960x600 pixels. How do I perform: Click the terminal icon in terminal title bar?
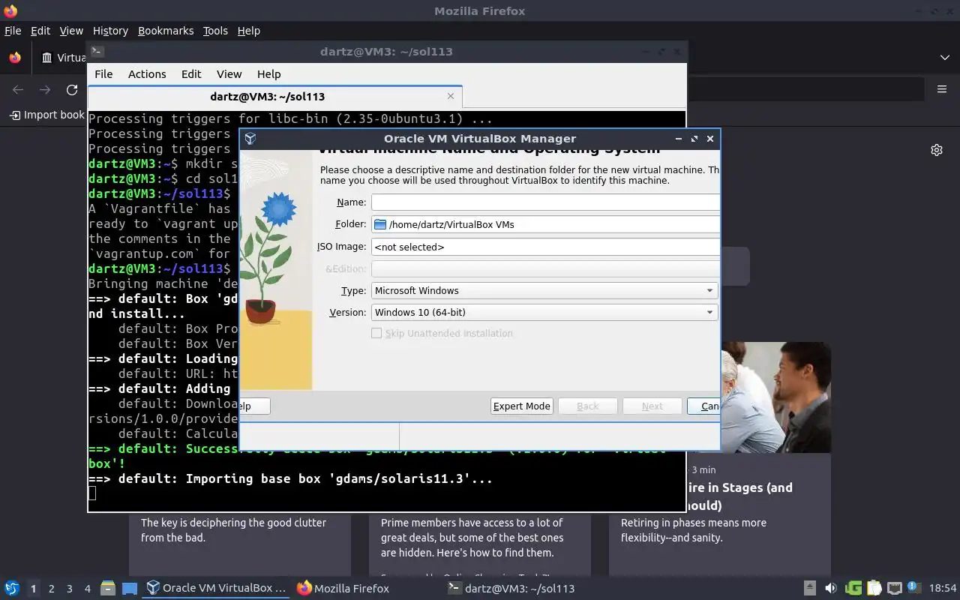(97, 51)
